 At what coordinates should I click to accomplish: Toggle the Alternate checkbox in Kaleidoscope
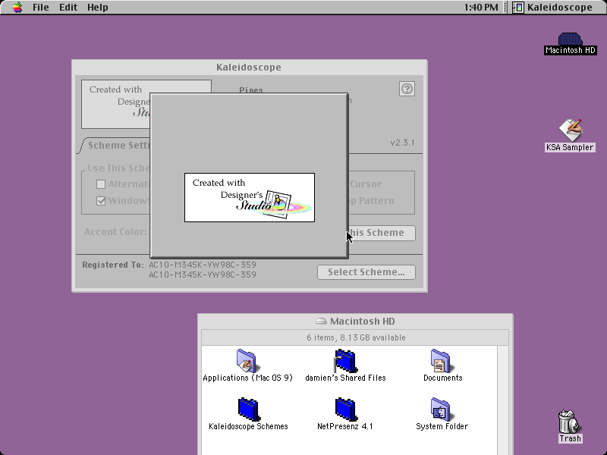click(x=101, y=184)
